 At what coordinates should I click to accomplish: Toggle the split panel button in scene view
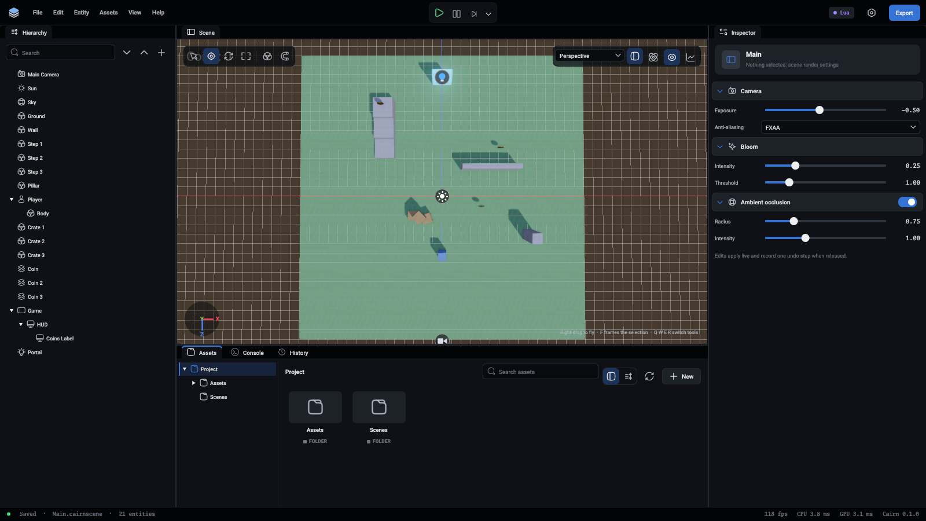point(635,56)
